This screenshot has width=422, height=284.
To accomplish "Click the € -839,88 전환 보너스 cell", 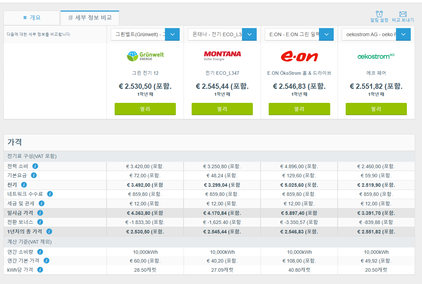I will [376, 222].
